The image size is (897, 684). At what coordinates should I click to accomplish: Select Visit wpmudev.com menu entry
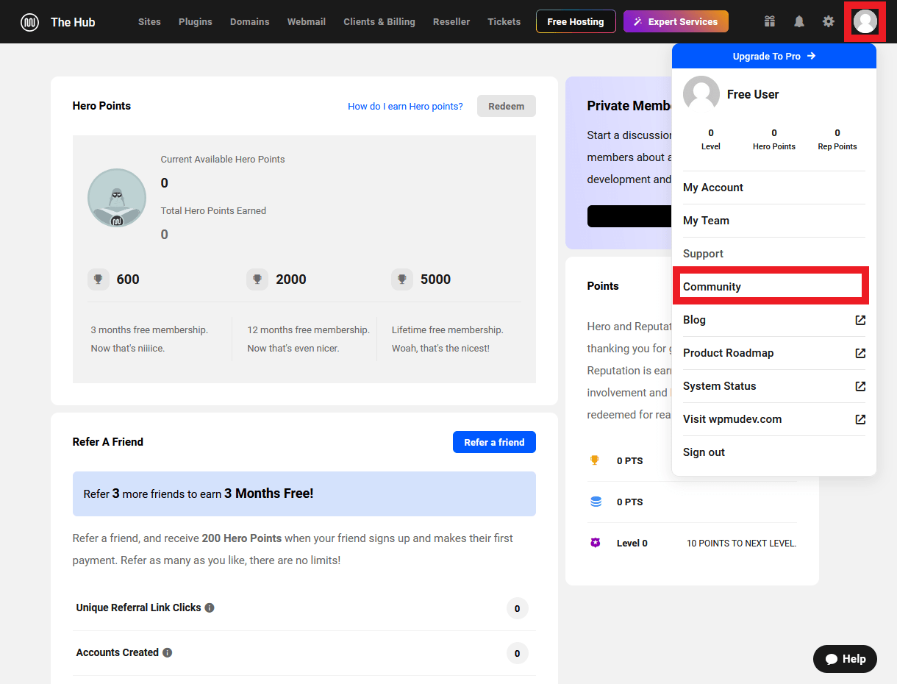(774, 419)
